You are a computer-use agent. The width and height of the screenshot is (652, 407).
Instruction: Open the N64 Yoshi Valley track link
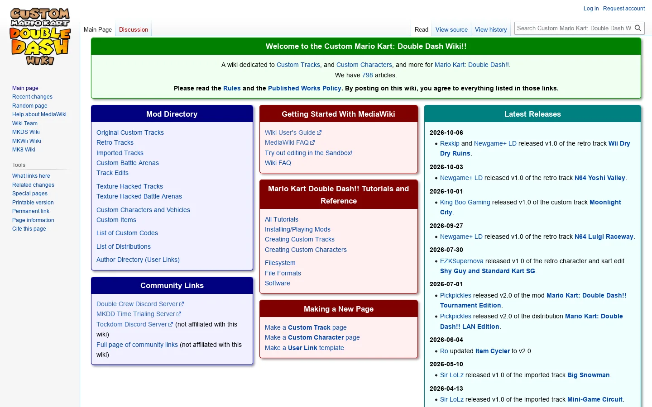[599, 178]
